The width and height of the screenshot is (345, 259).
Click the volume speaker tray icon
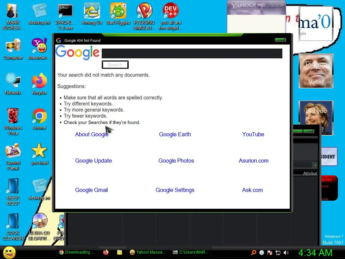point(286,253)
